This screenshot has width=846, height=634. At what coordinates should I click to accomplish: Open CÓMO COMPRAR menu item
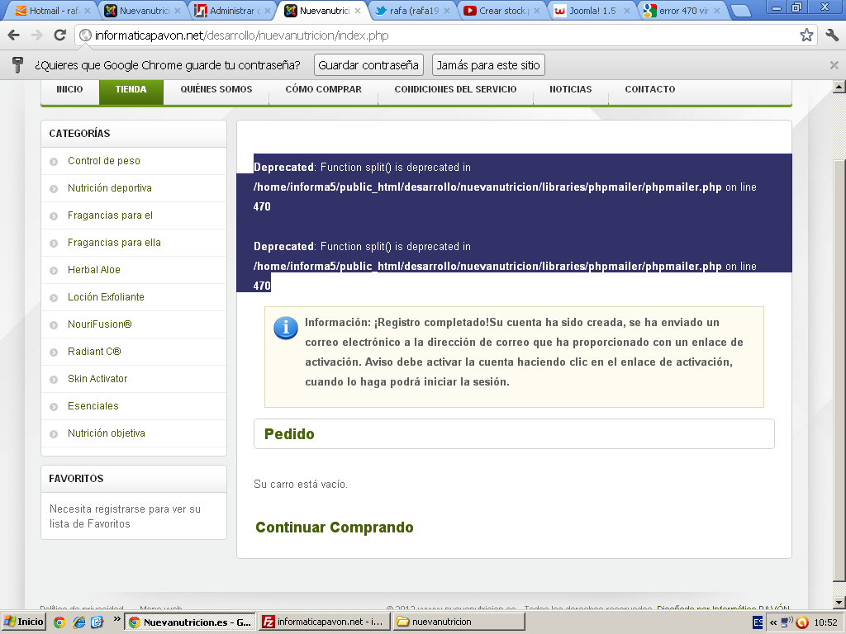click(324, 89)
